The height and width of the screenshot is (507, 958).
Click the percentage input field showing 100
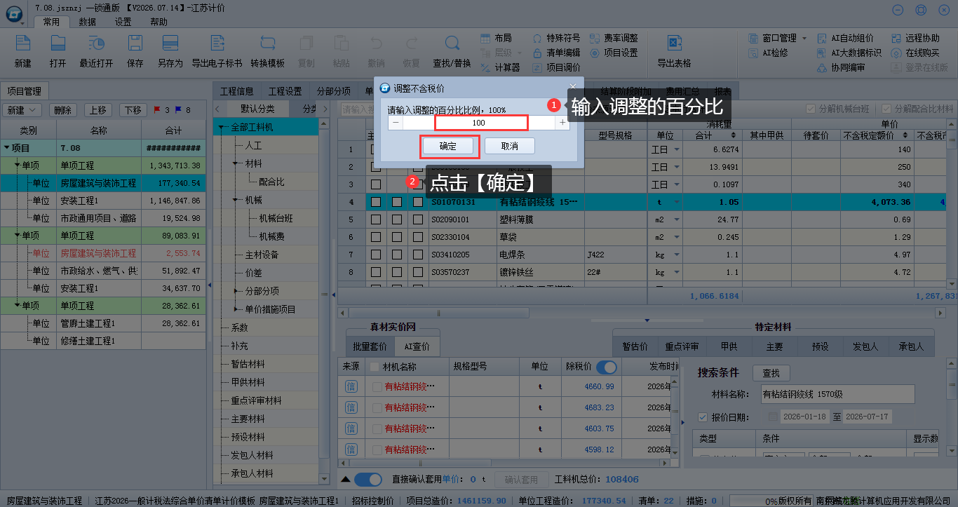pyautogui.click(x=479, y=123)
